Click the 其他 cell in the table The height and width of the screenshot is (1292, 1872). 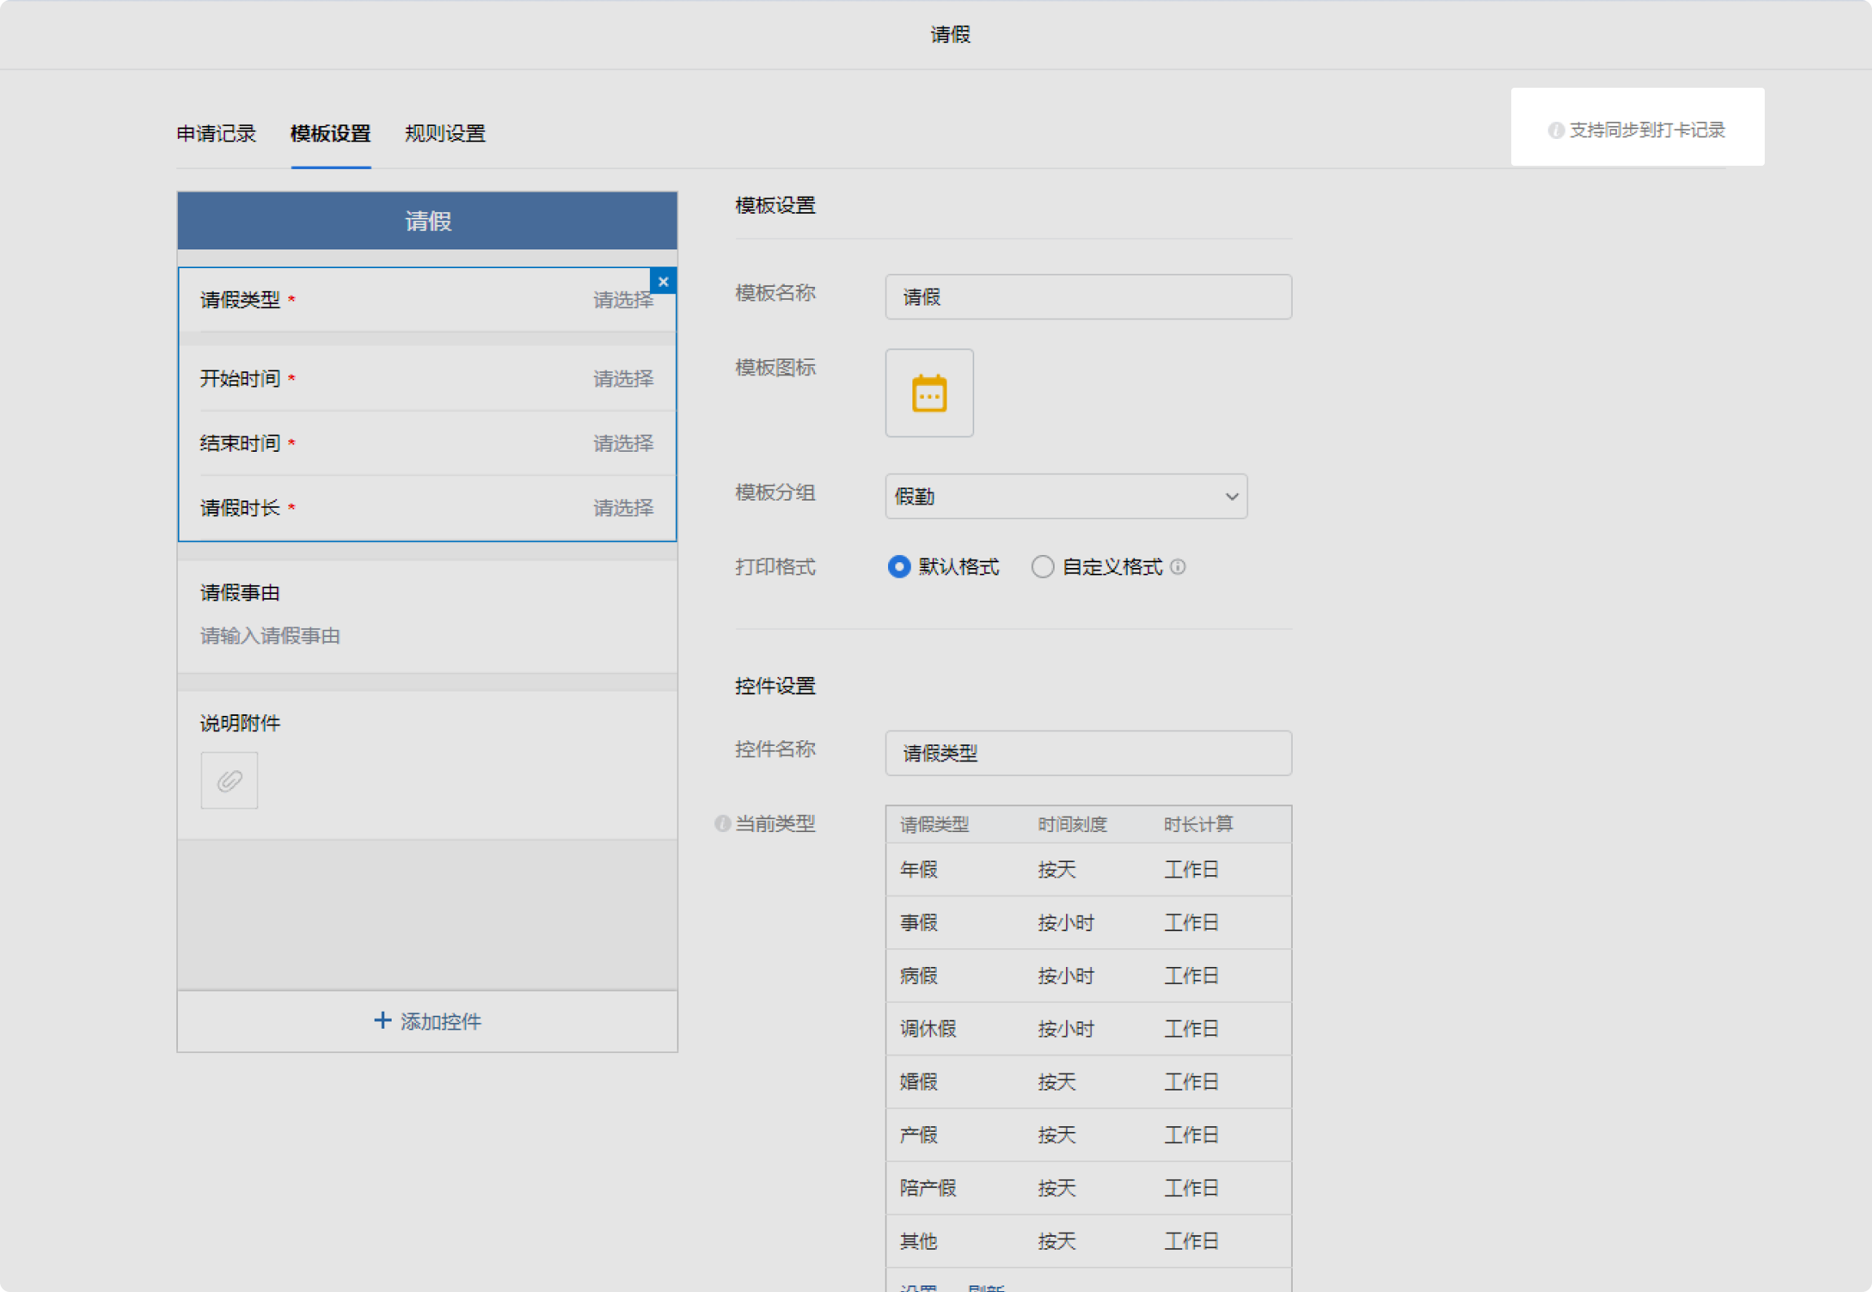[919, 1242]
